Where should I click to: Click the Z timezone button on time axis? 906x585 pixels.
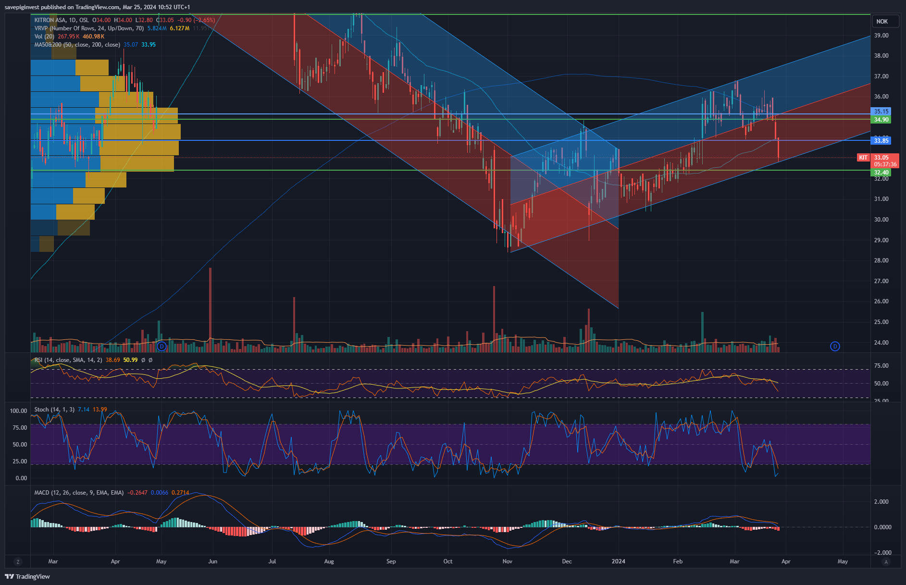pyautogui.click(x=18, y=561)
